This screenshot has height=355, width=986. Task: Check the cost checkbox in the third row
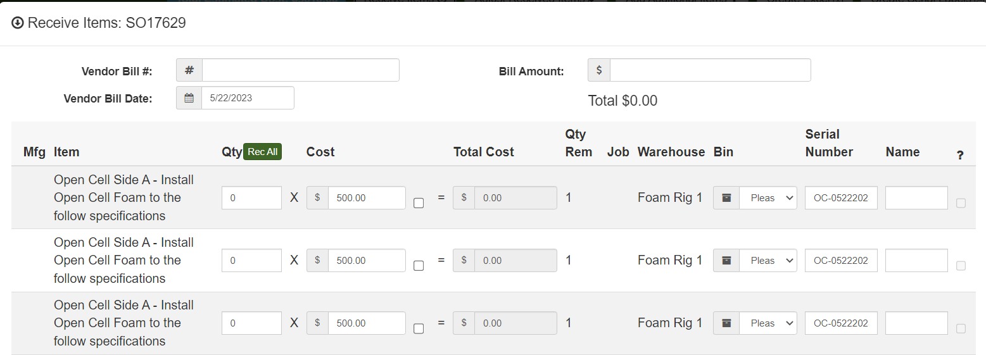(x=419, y=328)
